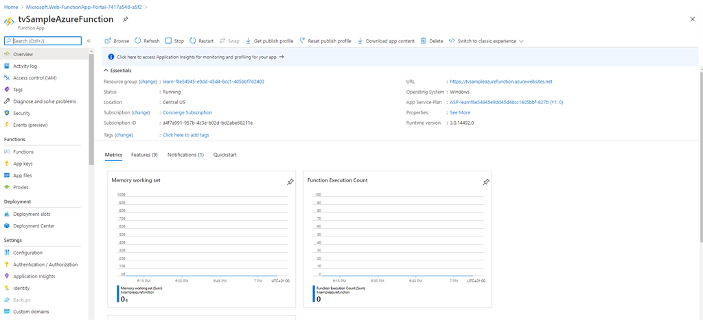Pin the Memory working set chart
Screen dimensions: 703x320
click(290, 182)
